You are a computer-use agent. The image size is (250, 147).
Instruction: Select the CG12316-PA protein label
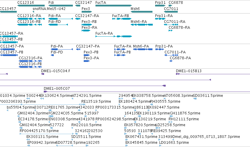coord(31,58)
